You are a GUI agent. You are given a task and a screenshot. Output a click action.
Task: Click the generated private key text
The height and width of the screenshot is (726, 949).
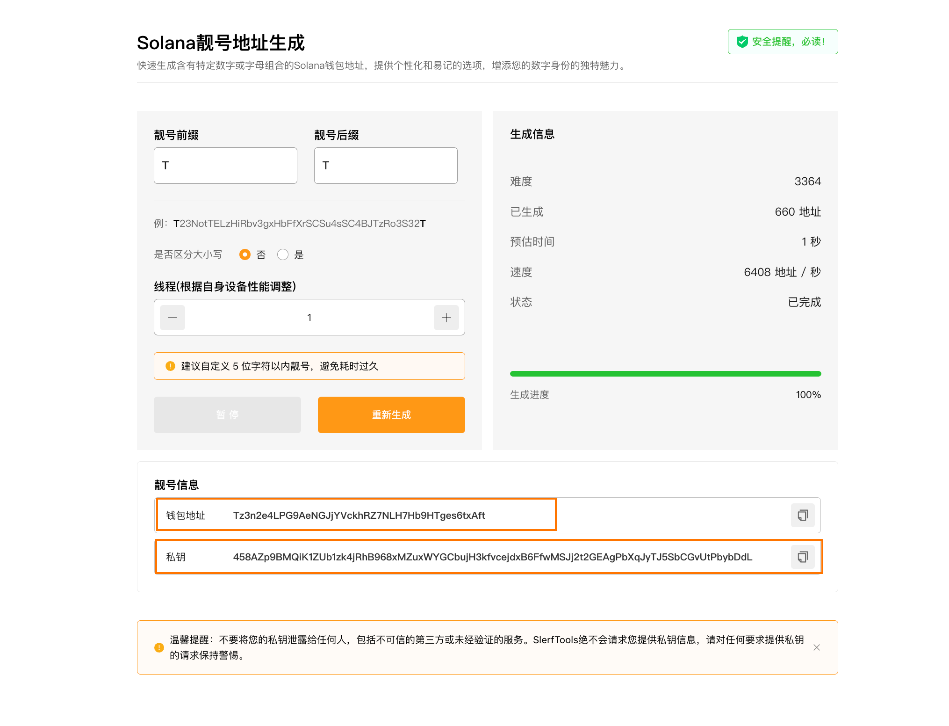tap(492, 557)
